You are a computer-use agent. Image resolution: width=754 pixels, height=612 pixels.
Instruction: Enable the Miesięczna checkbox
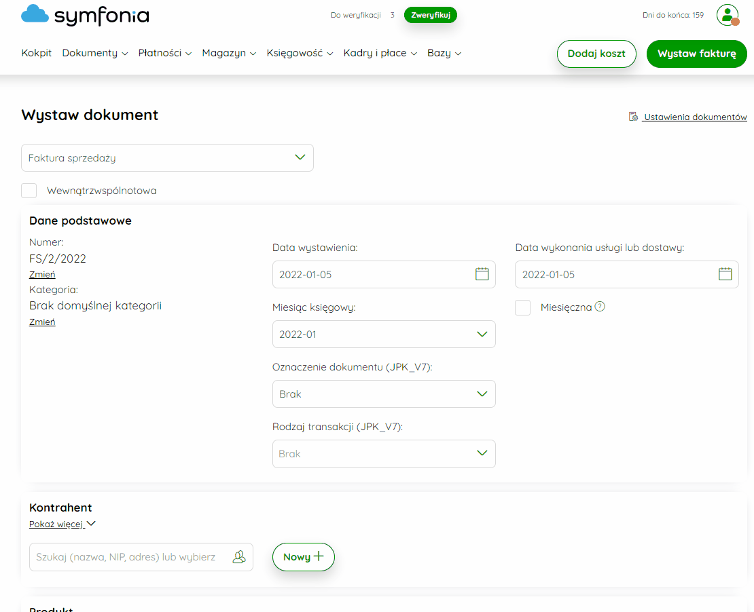pyautogui.click(x=522, y=307)
